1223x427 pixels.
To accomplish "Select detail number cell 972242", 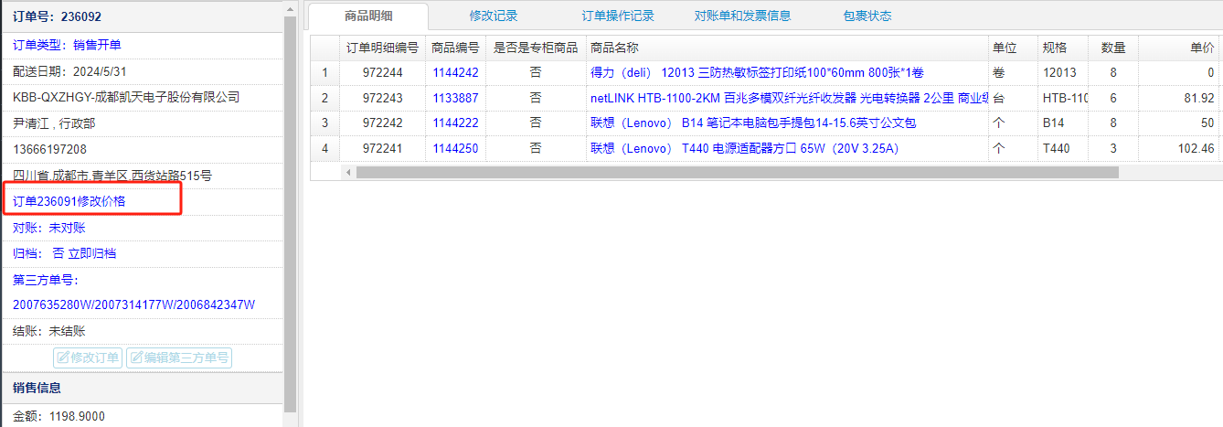I will [x=382, y=123].
